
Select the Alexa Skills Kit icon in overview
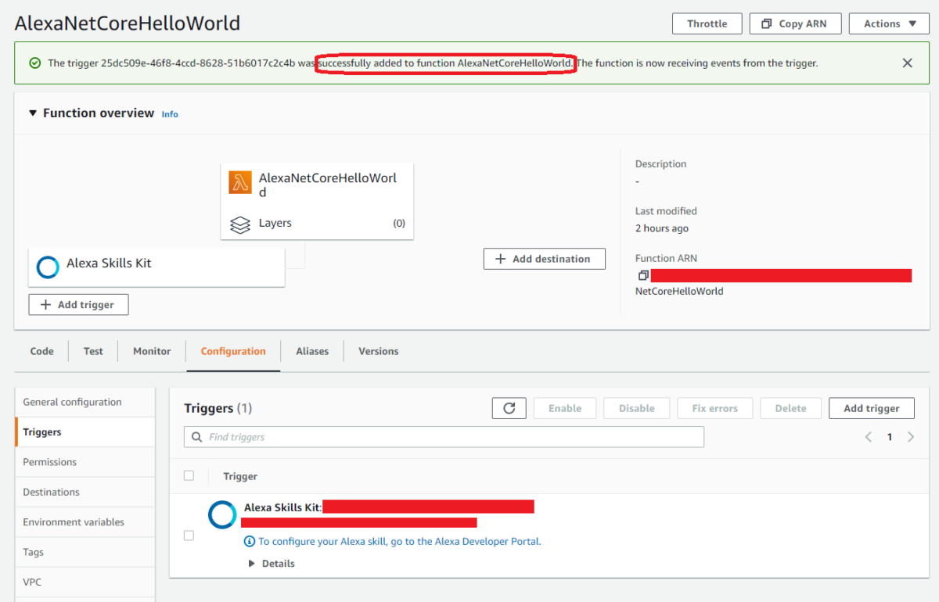[47, 266]
